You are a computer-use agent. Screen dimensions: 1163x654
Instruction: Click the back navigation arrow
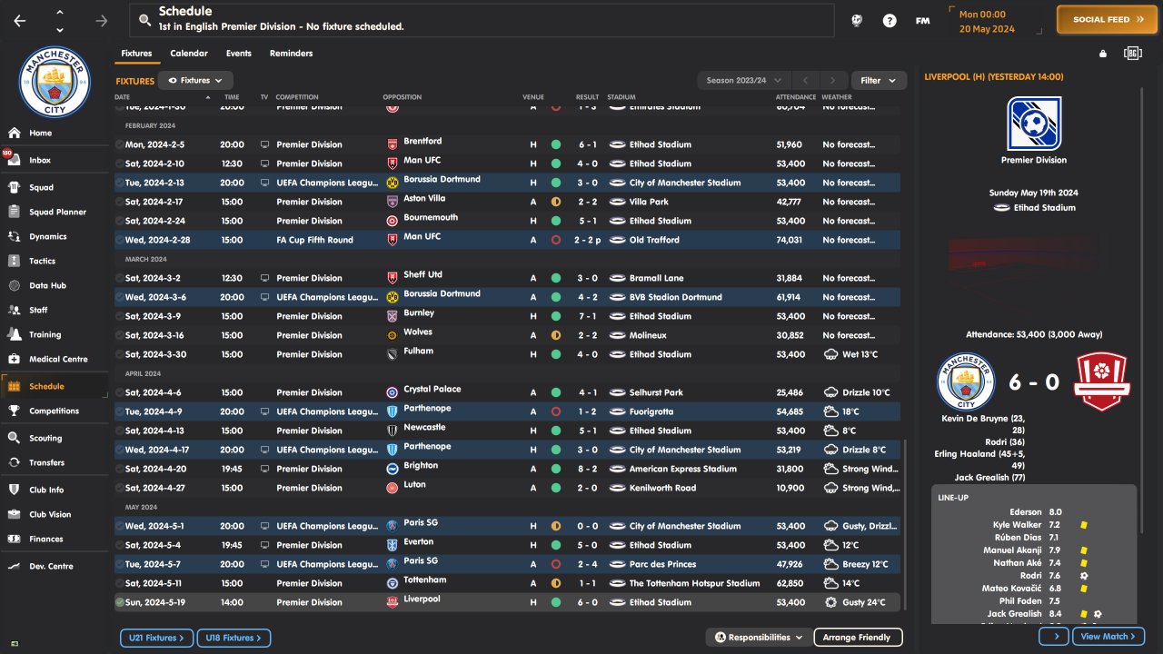pos(20,20)
